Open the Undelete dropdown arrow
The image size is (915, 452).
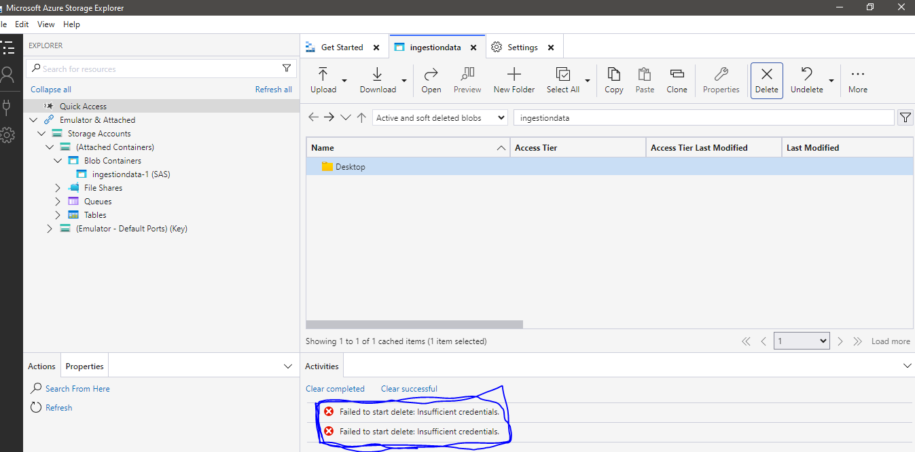(x=831, y=80)
